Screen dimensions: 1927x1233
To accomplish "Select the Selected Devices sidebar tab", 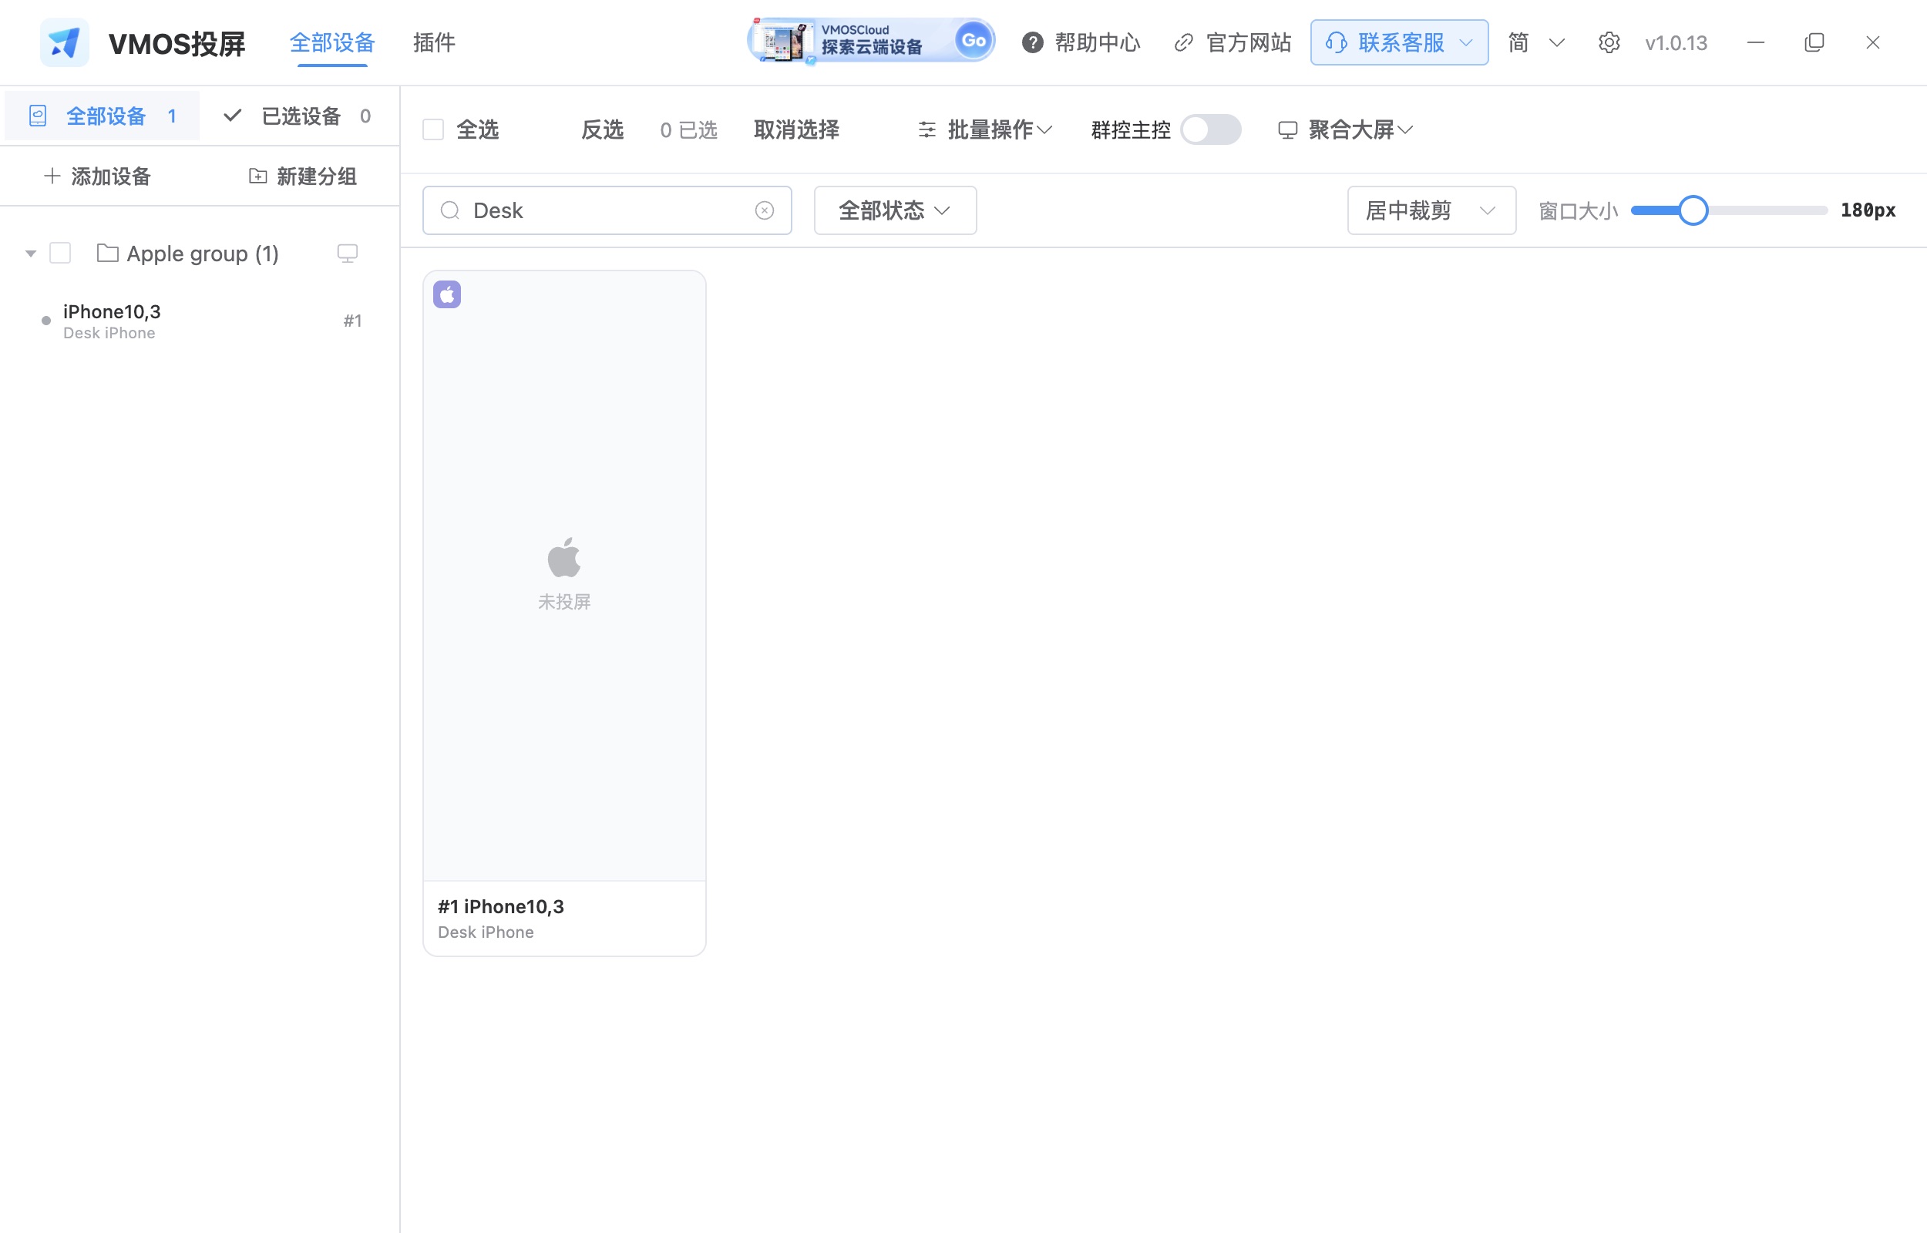I will [297, 116].
